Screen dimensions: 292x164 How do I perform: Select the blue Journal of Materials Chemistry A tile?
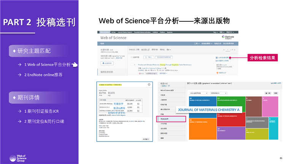pos(203,107)
